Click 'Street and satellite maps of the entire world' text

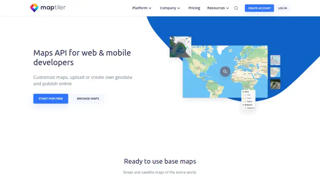pyautogui.click(x=160, y=172)
